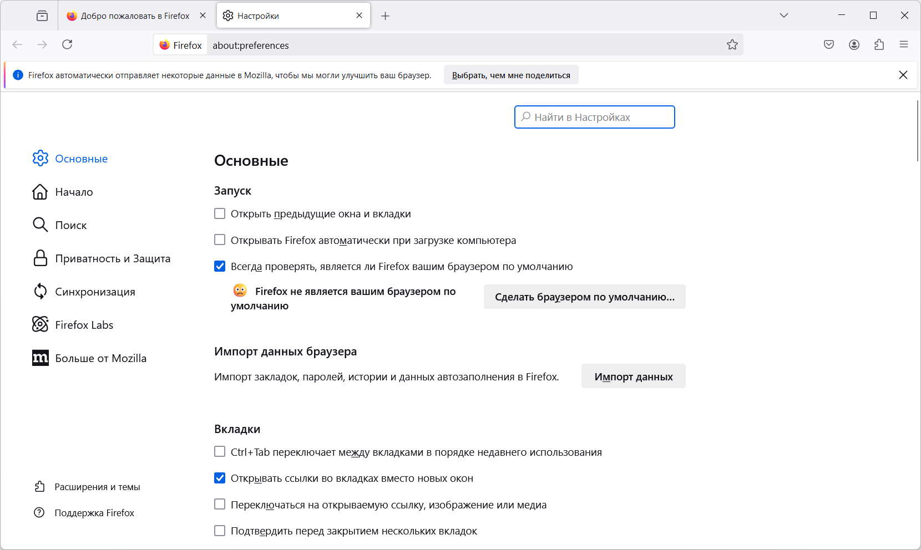Select 'Начало' category in sidebar

pyautogui.click(x=63, y=192)
